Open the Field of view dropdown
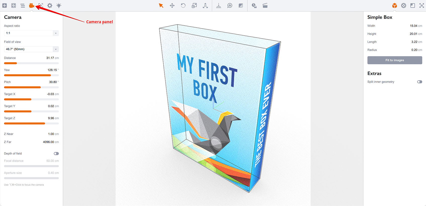Image resolution: width=426 pixels, height=206 pixels. point(31,49)
